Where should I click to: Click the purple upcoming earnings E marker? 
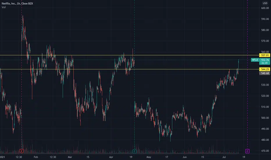click(x=247, y=151)
